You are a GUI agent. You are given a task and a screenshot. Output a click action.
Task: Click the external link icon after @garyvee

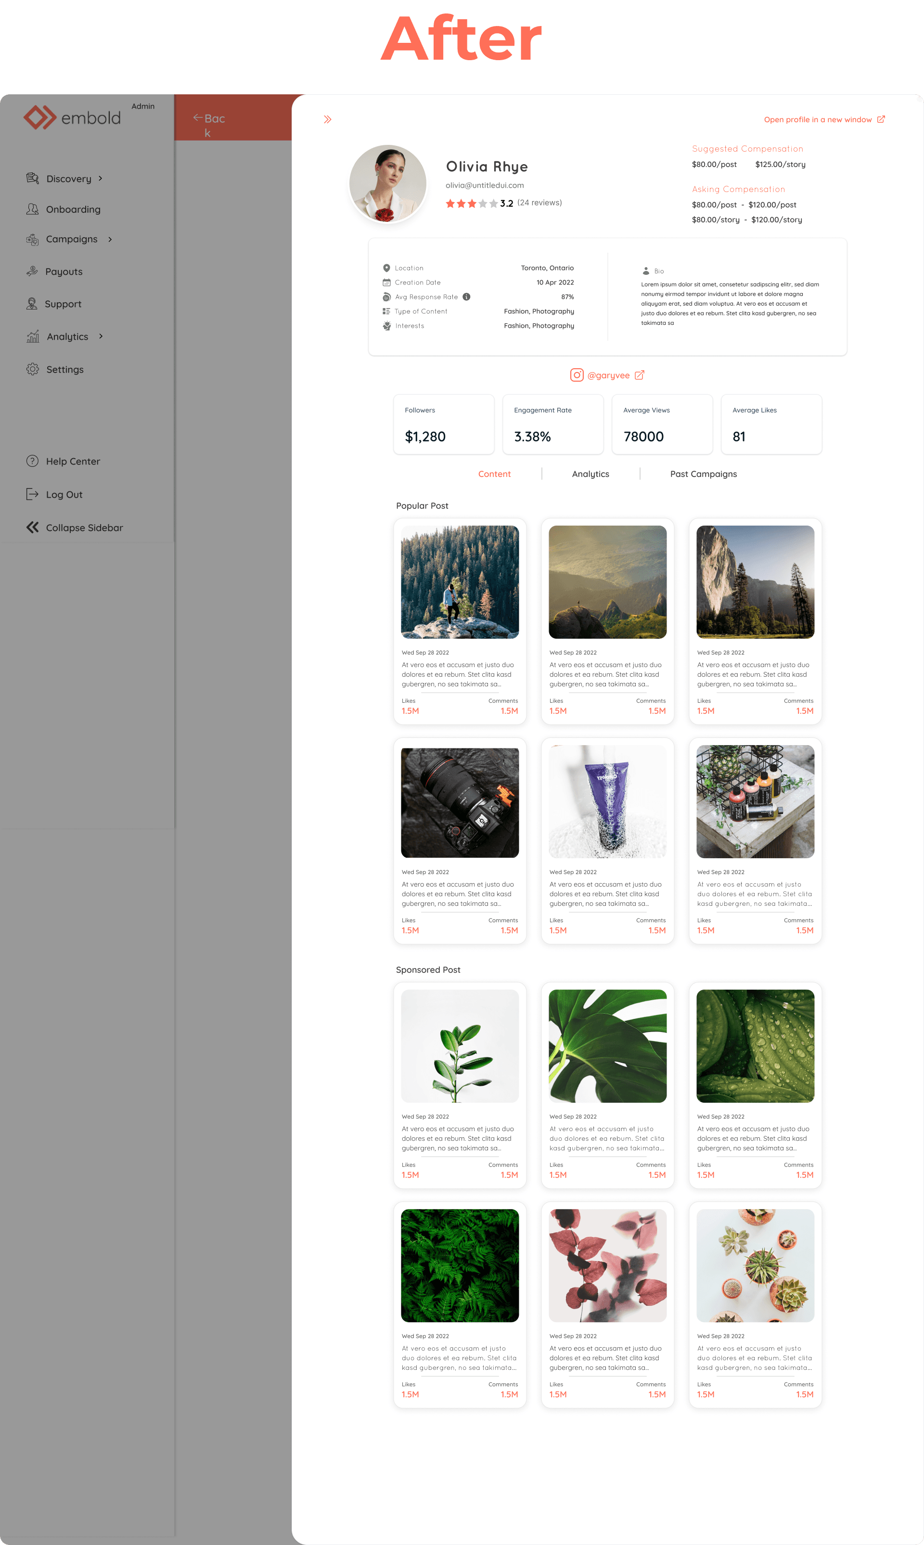click(640, 375)
